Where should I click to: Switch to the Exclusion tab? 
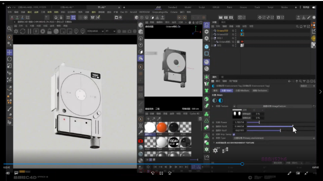[260, 90]
